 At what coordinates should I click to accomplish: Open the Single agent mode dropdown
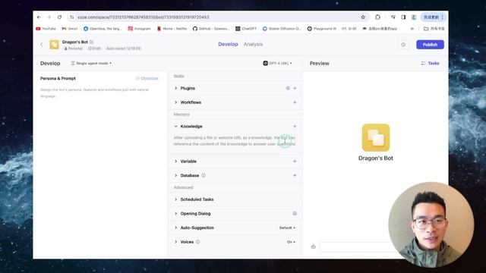point(91,63)
